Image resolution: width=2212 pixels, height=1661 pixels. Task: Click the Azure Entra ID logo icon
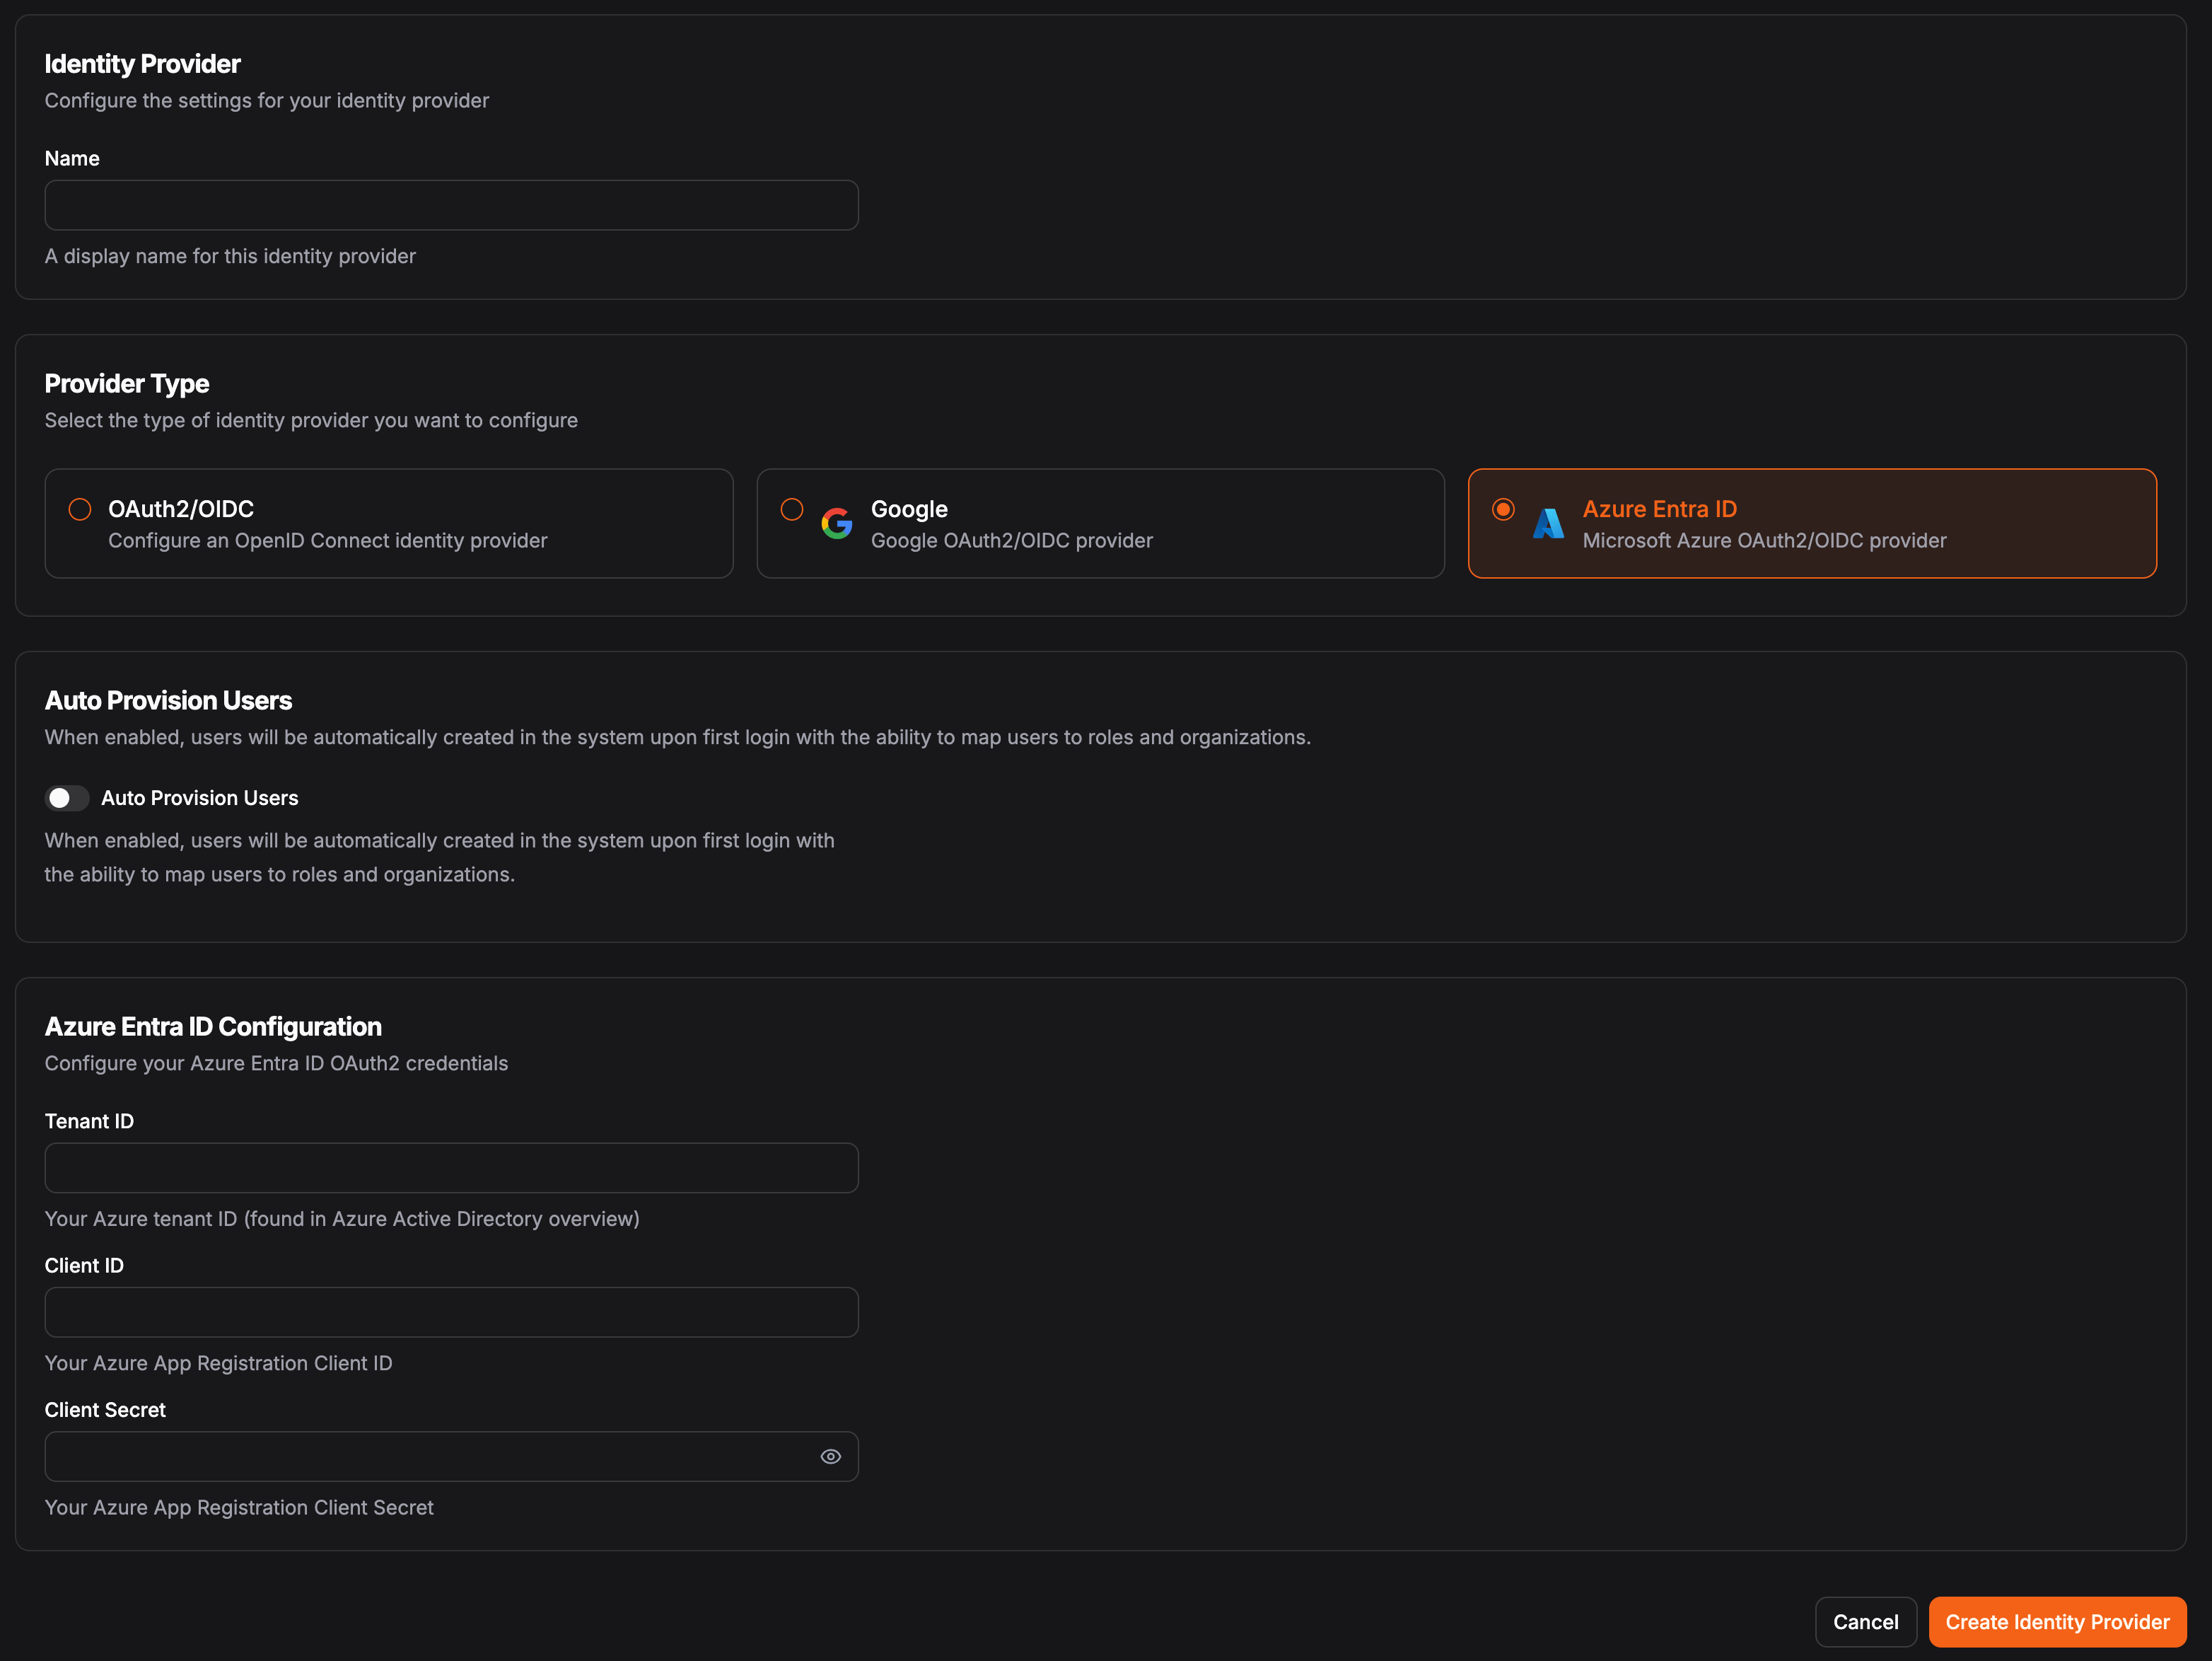[x=1548, y=523]
